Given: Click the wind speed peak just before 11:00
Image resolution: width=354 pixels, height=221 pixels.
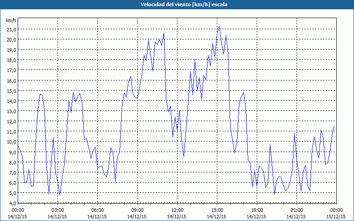Looking at the screenshot, I should point(164,33).
